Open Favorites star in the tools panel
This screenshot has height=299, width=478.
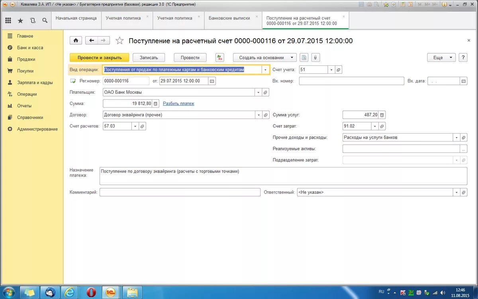(x=20, y=20)
